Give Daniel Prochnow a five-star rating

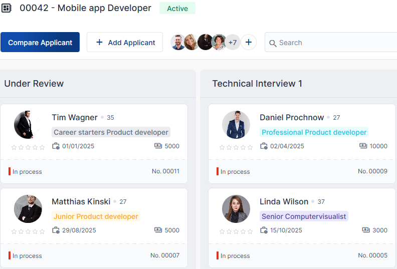coord(250,147)
